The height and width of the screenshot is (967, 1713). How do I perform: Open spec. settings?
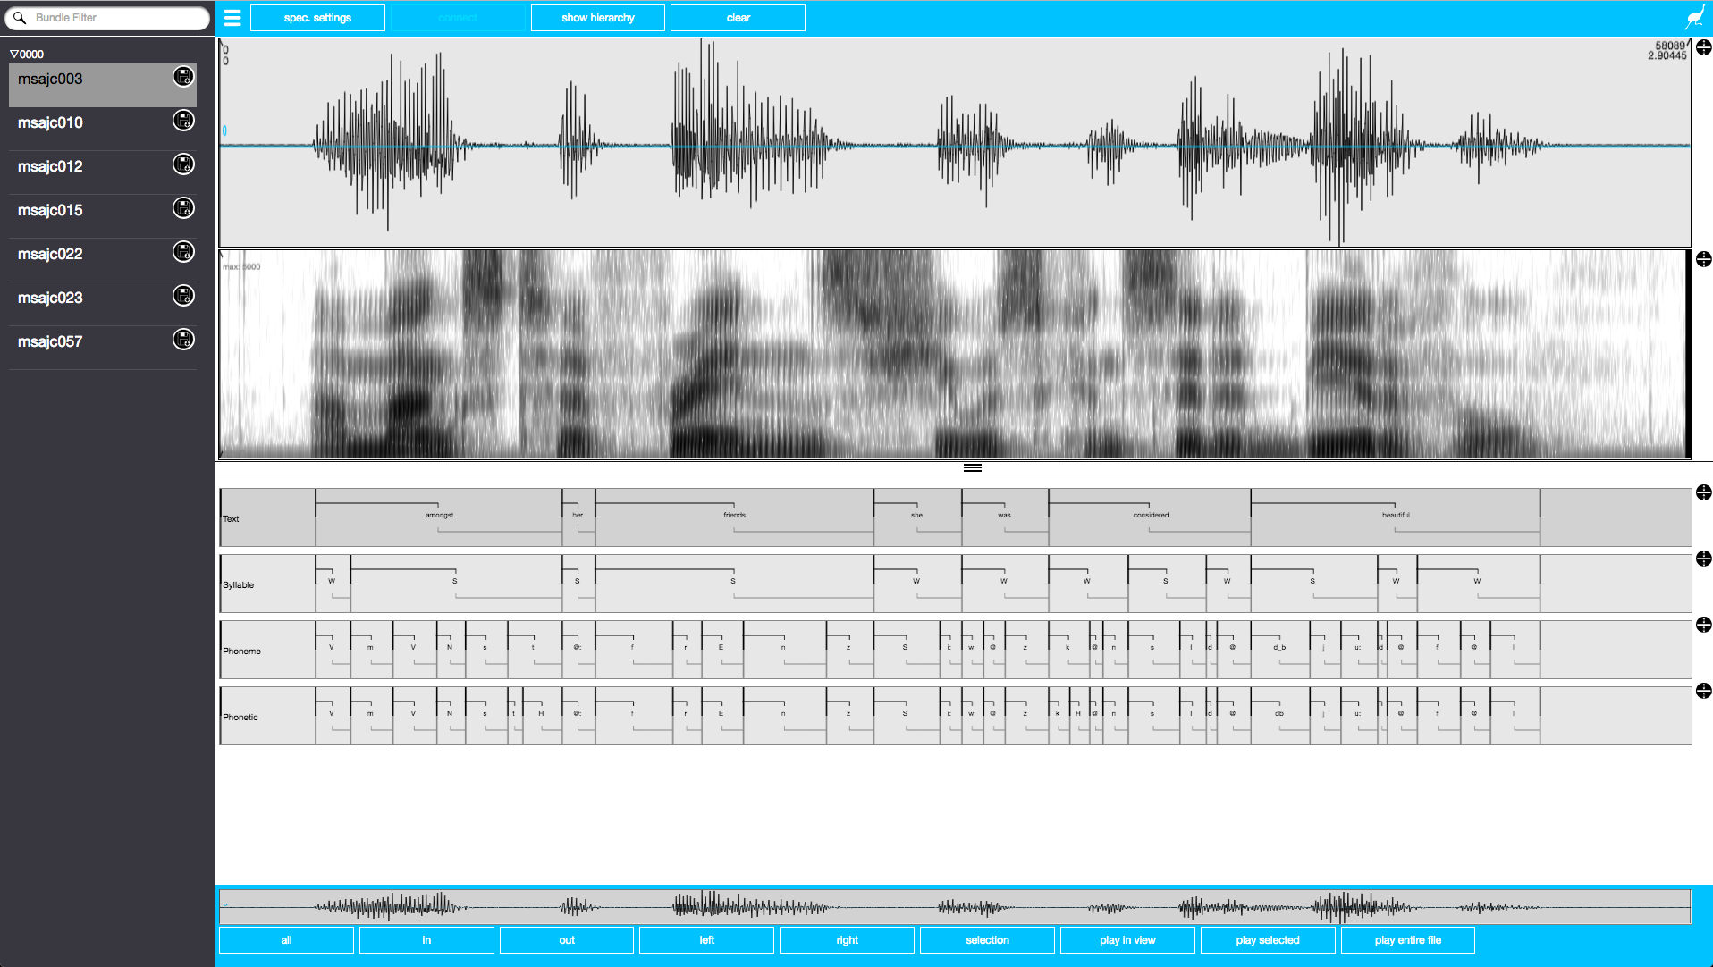[317, 18]
